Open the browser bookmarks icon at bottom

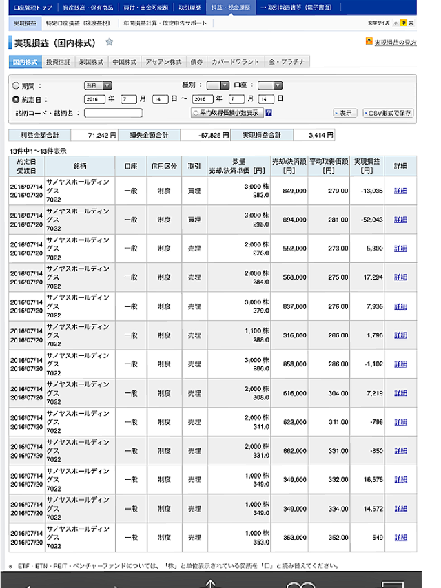298,584
